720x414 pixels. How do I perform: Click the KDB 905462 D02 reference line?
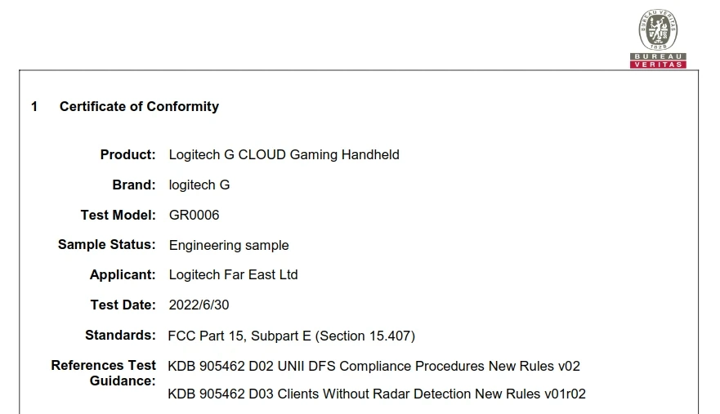click(x=373, y=366)
